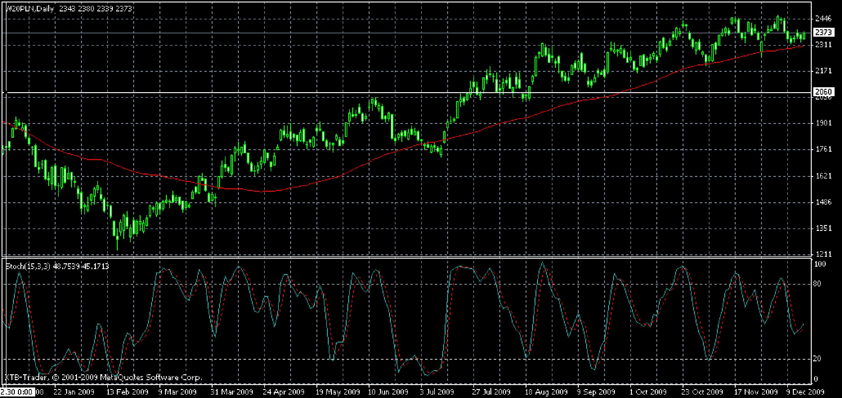Click the 9 Dec 2009 date label

click(x=805, y=392)
